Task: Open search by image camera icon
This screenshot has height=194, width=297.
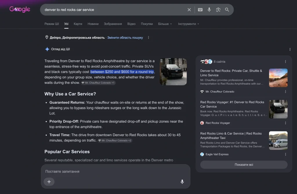Action: pos(218,10)
